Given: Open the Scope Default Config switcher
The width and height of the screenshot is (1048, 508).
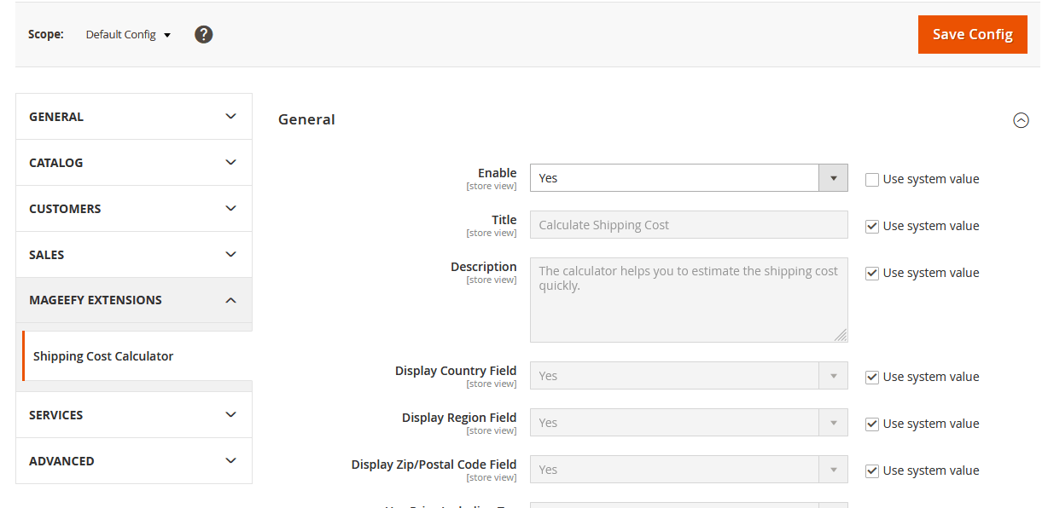Looking at the screenshot, I should pos(128,35).
